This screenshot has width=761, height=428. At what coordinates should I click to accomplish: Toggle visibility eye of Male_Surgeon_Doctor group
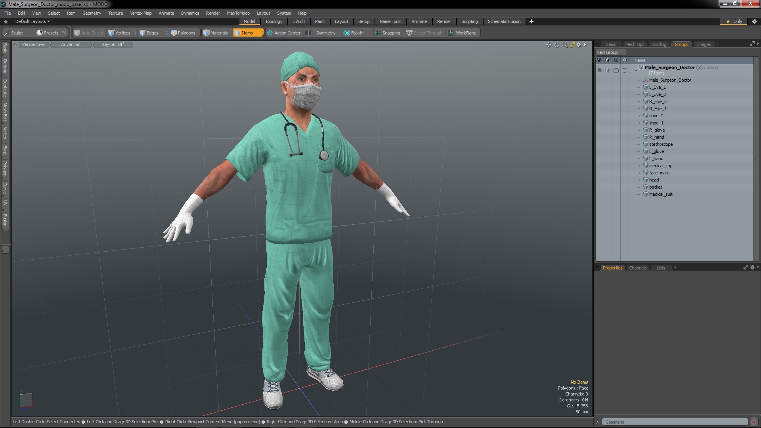[599, 70]
